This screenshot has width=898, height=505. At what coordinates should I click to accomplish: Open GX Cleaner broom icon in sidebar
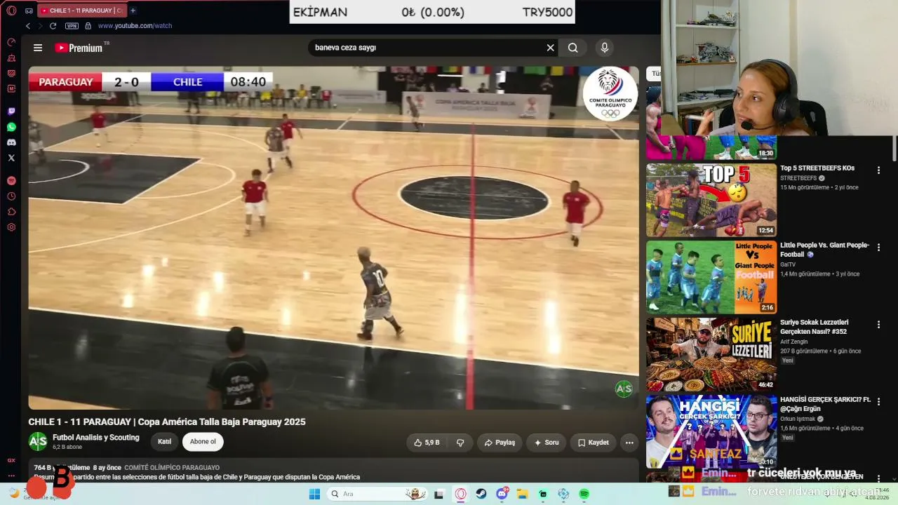click(11, 58)
